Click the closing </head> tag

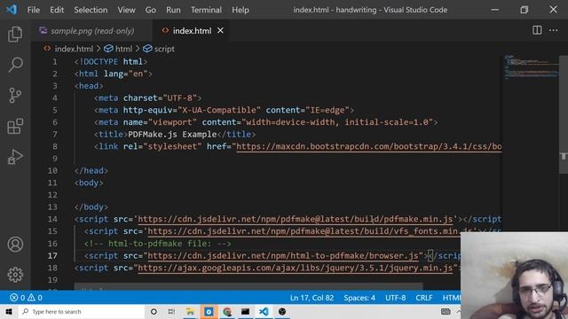coord(91,171)
